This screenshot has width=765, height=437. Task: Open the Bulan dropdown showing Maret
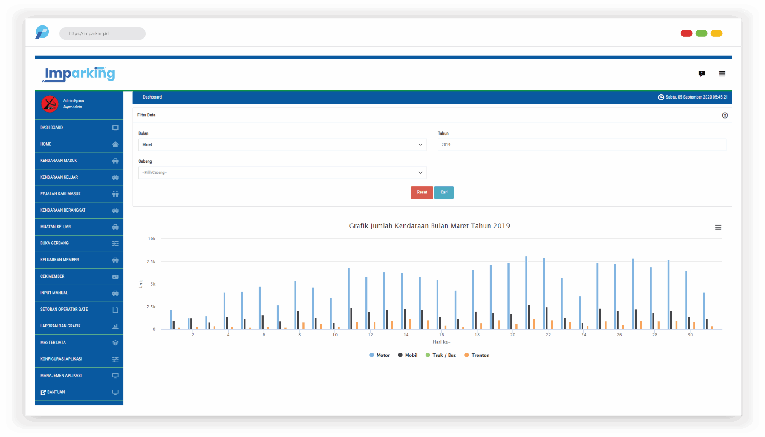[x=282, y=145]
